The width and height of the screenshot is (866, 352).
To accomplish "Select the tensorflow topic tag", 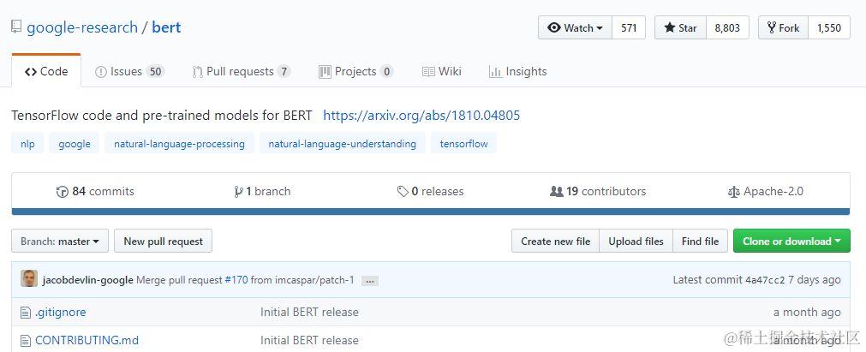I will 463,144.
